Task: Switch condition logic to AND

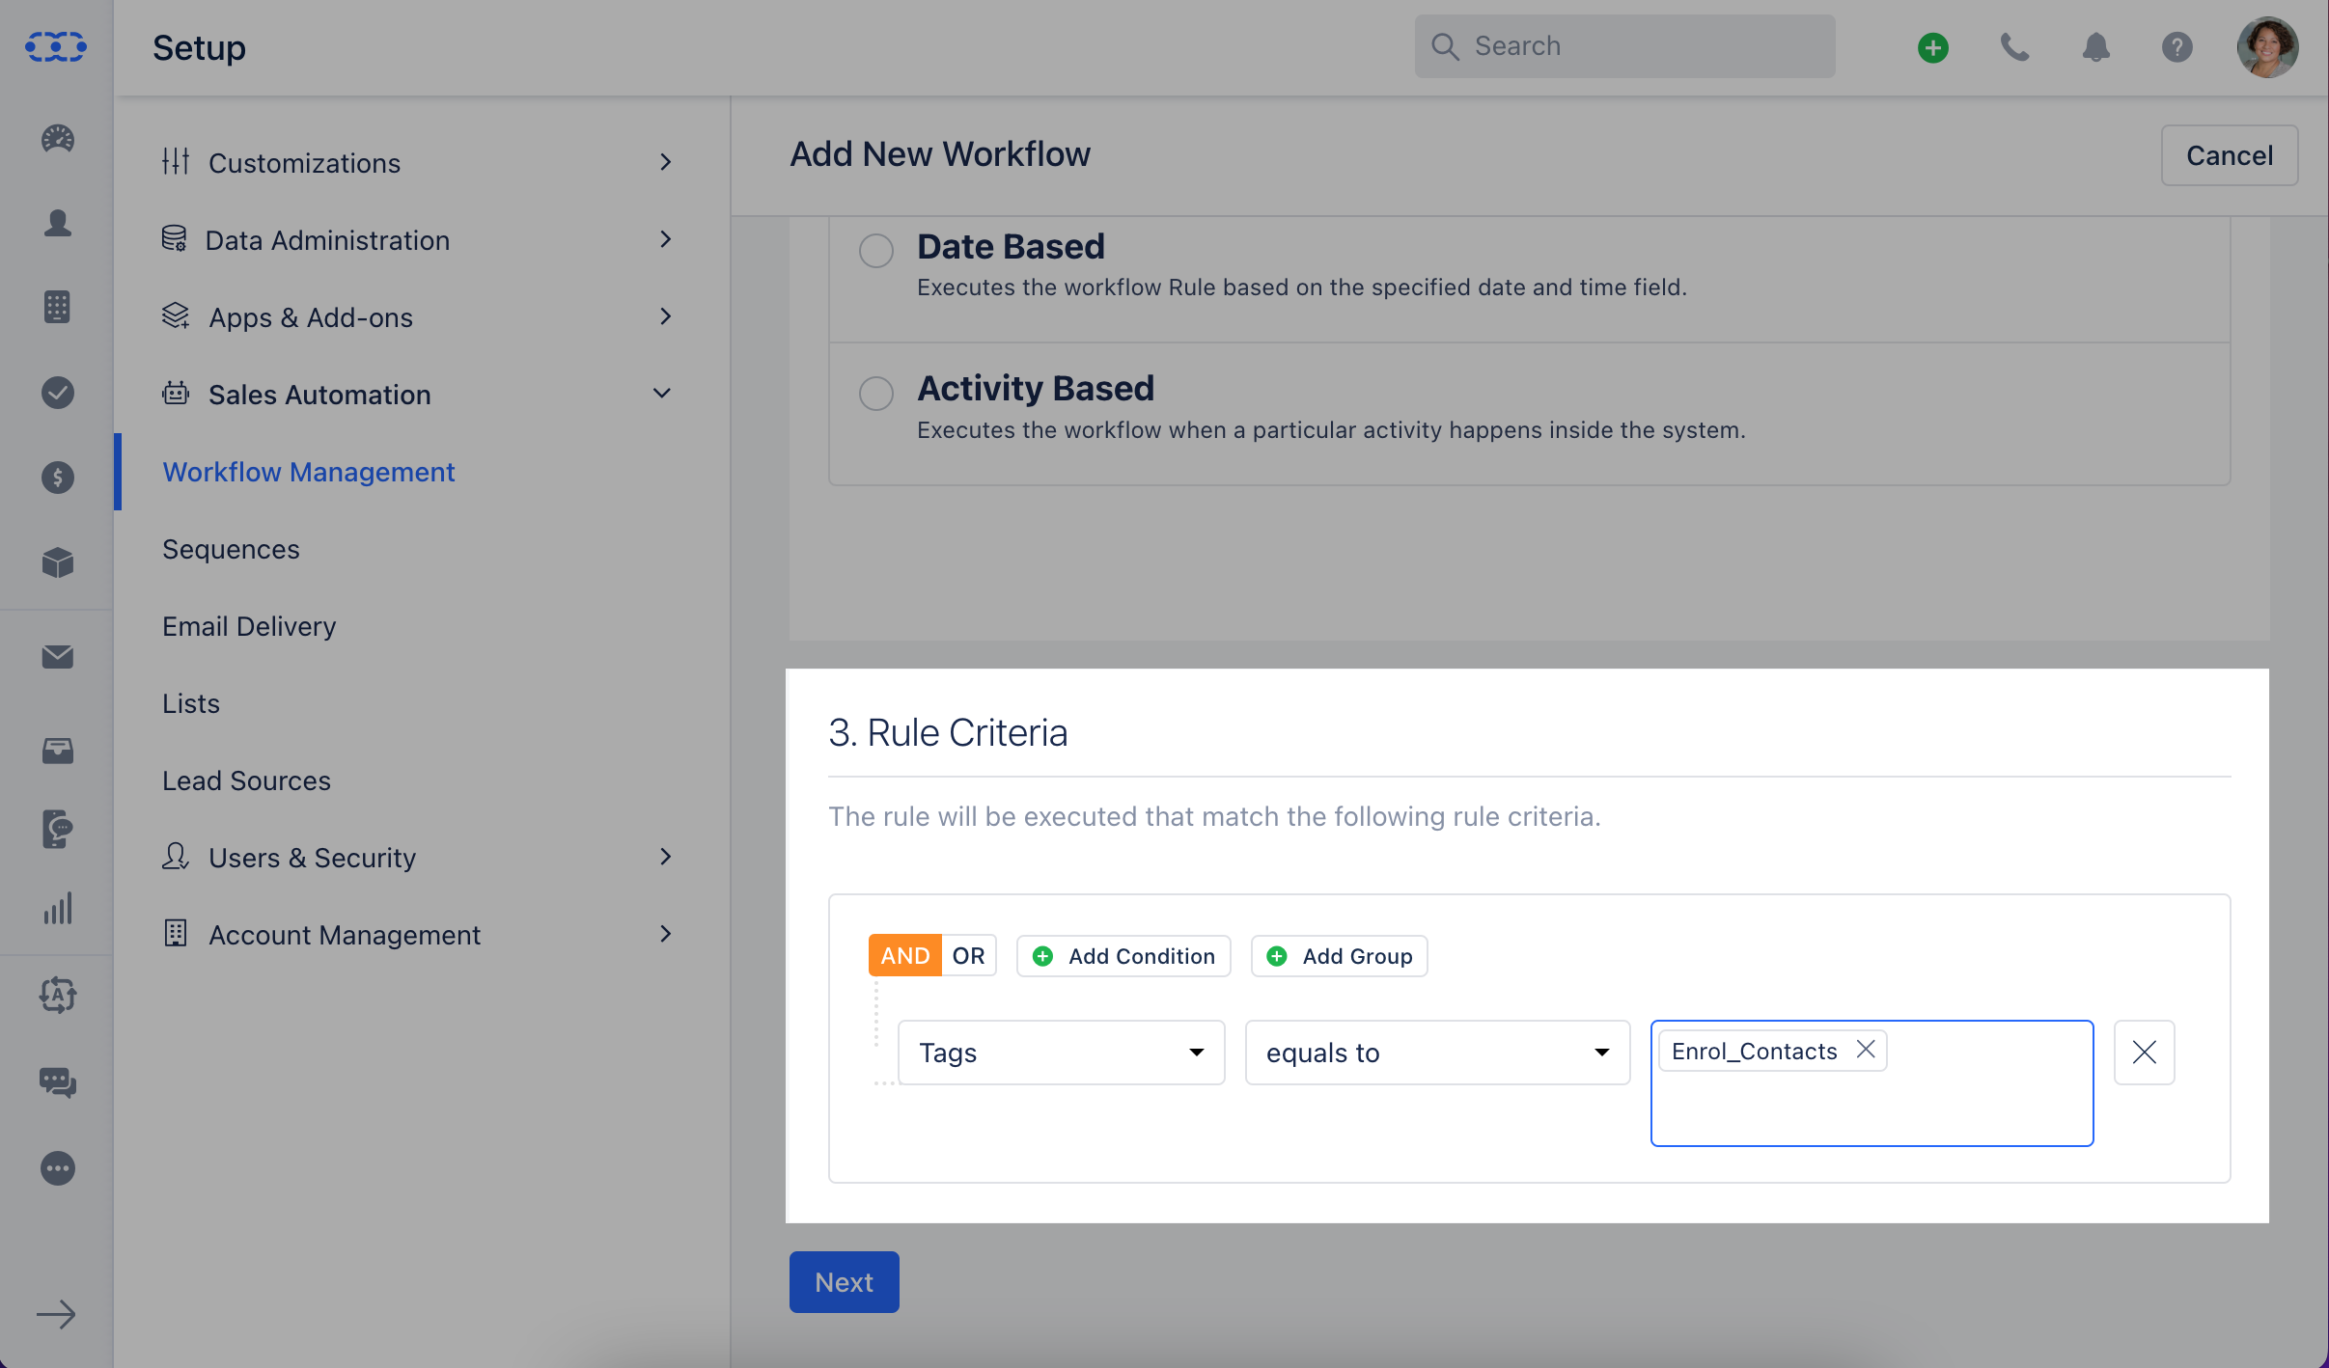Action: (904, 955)
